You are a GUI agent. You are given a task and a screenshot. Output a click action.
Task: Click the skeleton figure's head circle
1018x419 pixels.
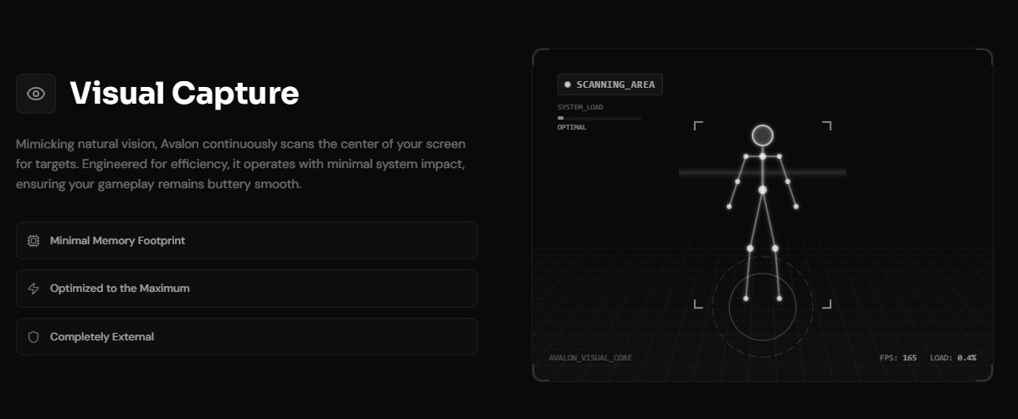[762, 135]
